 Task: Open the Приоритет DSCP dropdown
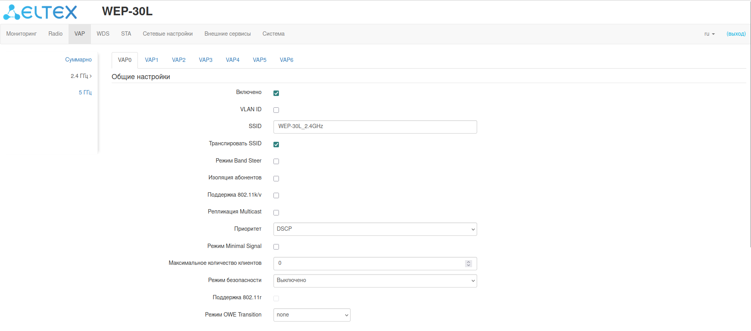pyautogui.click(x=375, y=229)
